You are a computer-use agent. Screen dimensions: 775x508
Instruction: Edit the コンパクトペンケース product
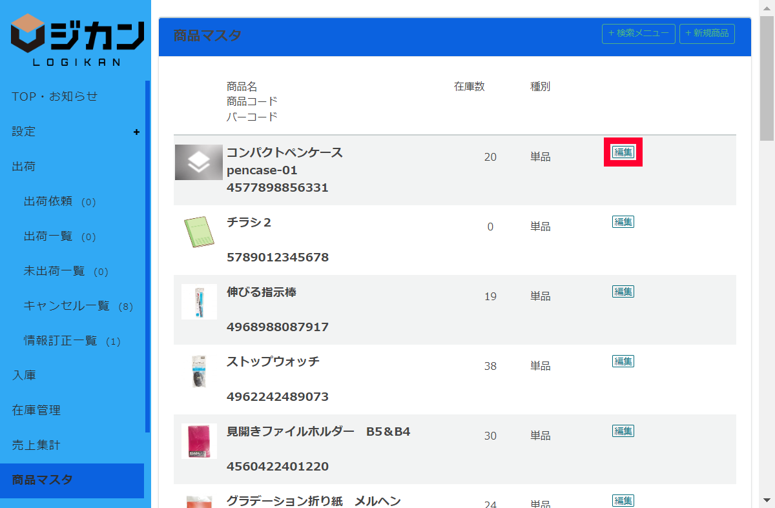[x=623, y=152]
